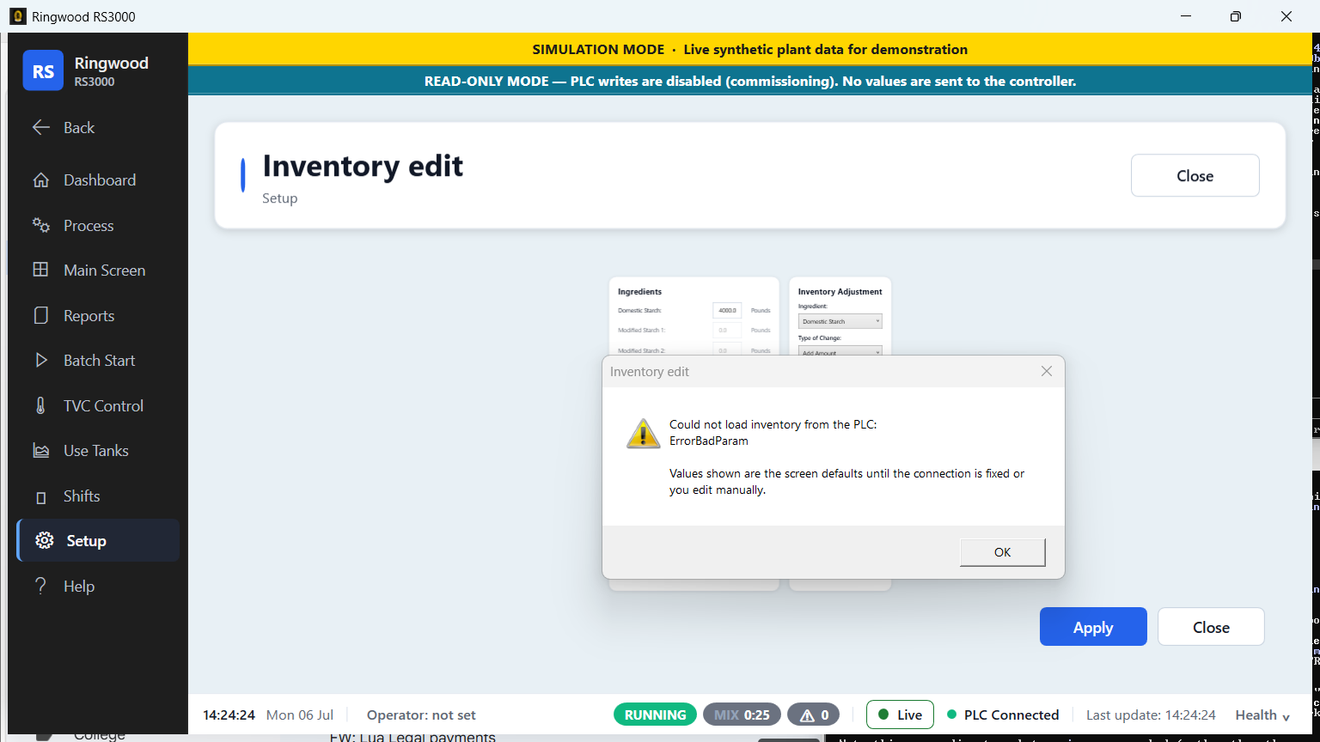Screen dimensions: 1320x742
Task: Click the Batch Start play icon
Action: (x=40, y=361)
